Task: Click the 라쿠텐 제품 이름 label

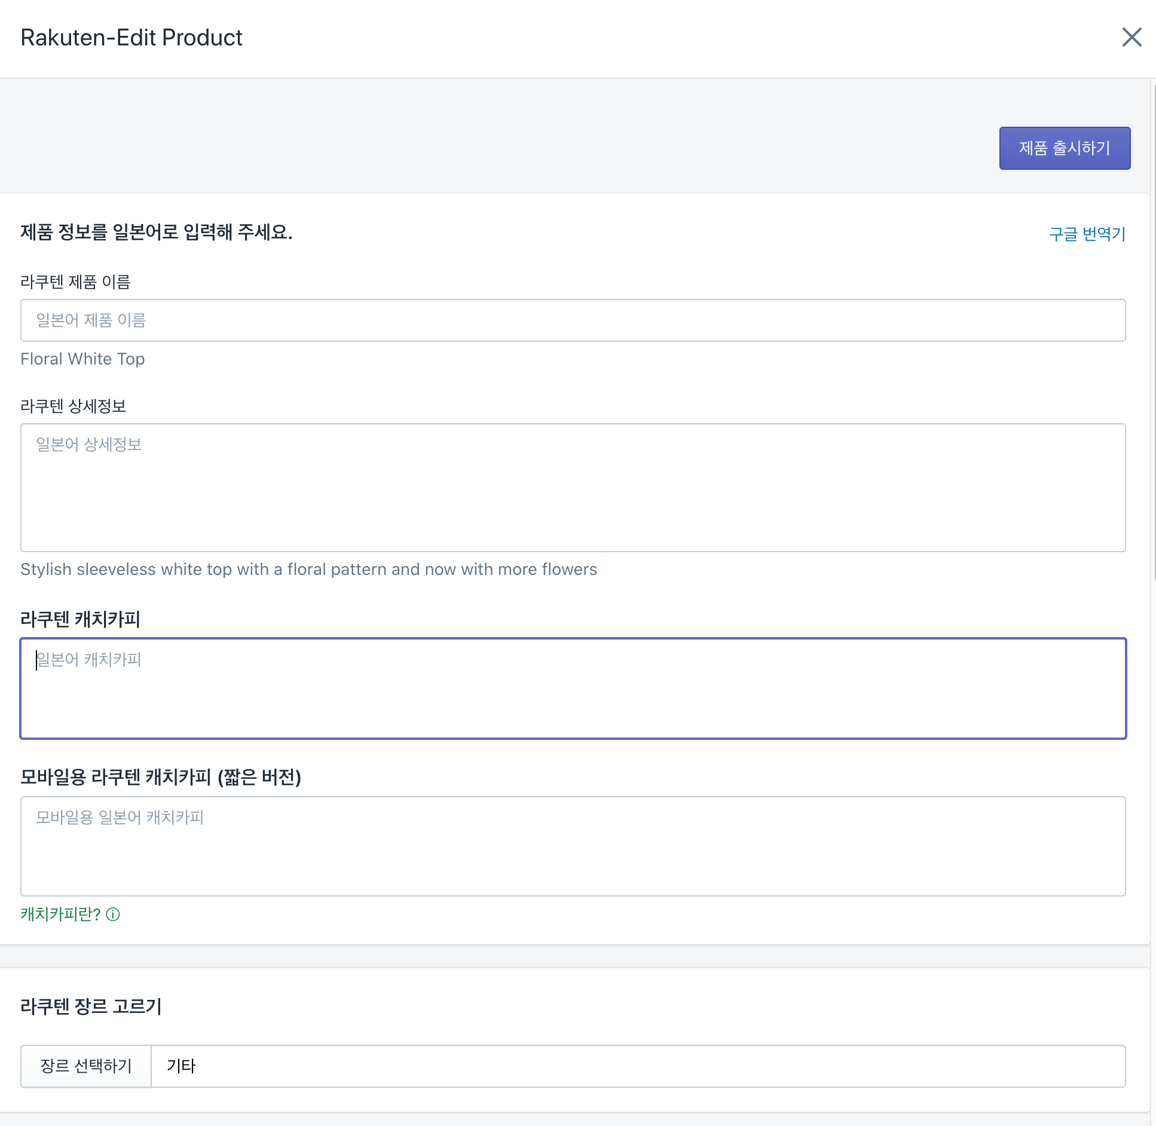Action: coord(75,282)
